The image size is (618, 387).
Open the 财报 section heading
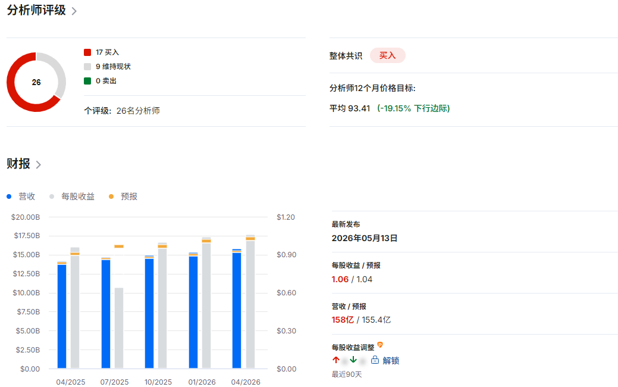click(18, 163)
